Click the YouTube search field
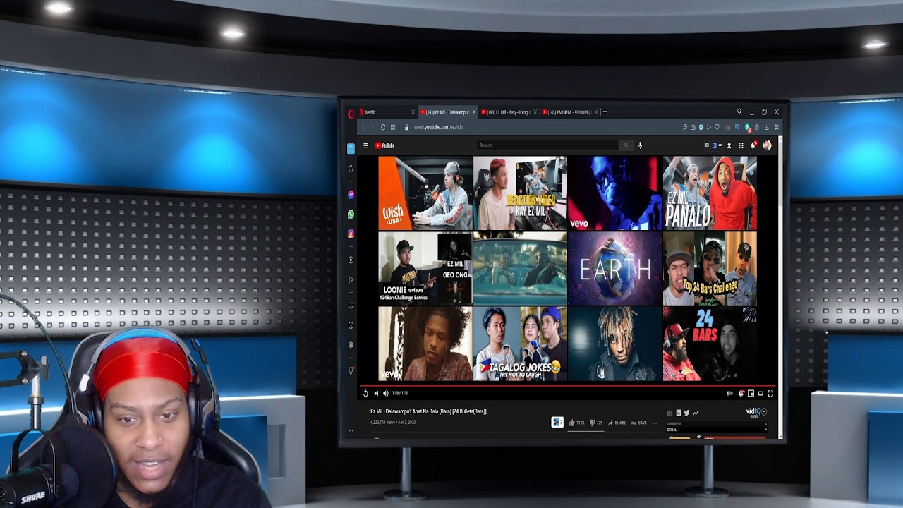This screenshot has height=508, width=903. [x=548, y=145]
